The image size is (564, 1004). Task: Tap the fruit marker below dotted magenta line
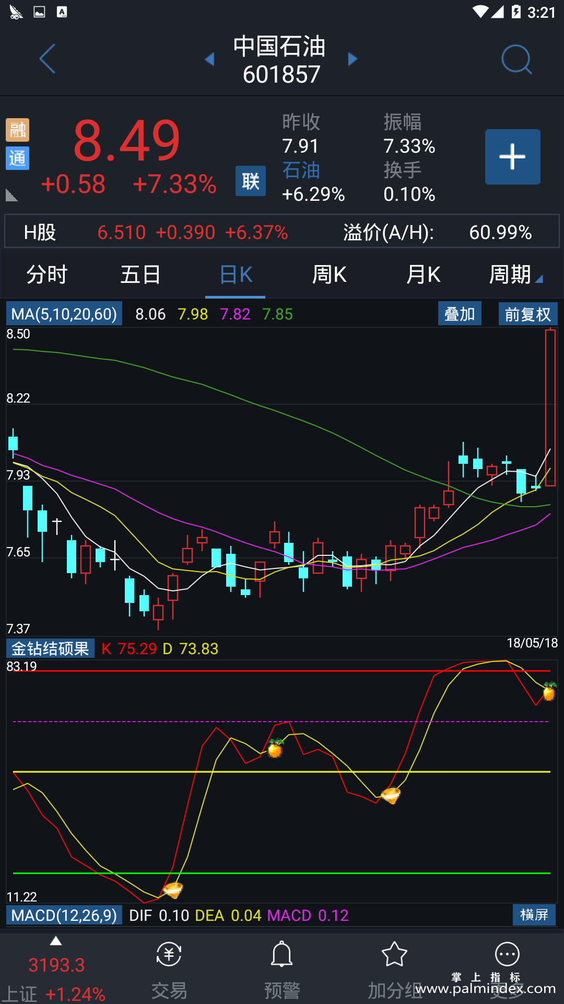[275, 748]
